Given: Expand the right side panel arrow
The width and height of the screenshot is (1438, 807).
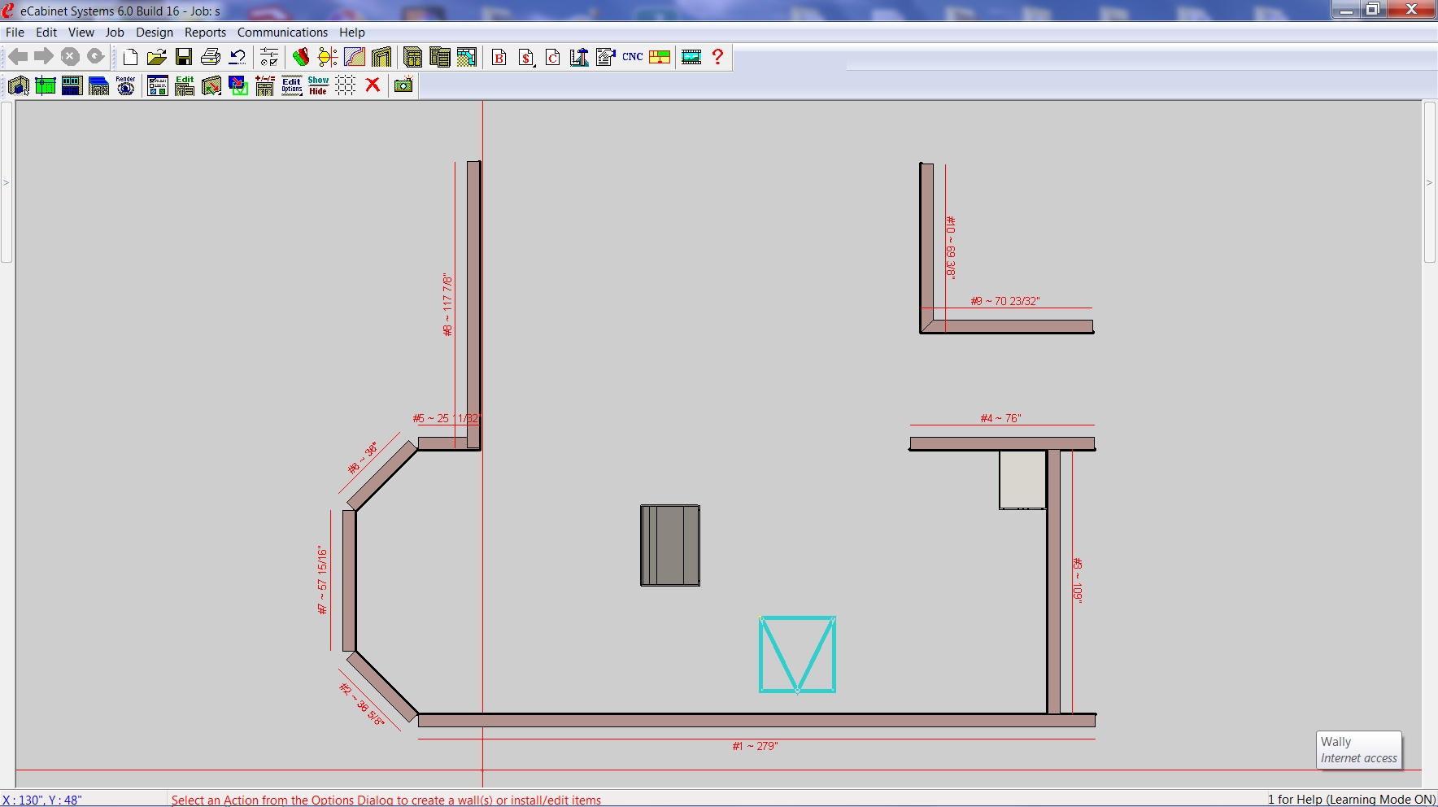Looking at the screenshot, I should click(x=1429, y=182).
